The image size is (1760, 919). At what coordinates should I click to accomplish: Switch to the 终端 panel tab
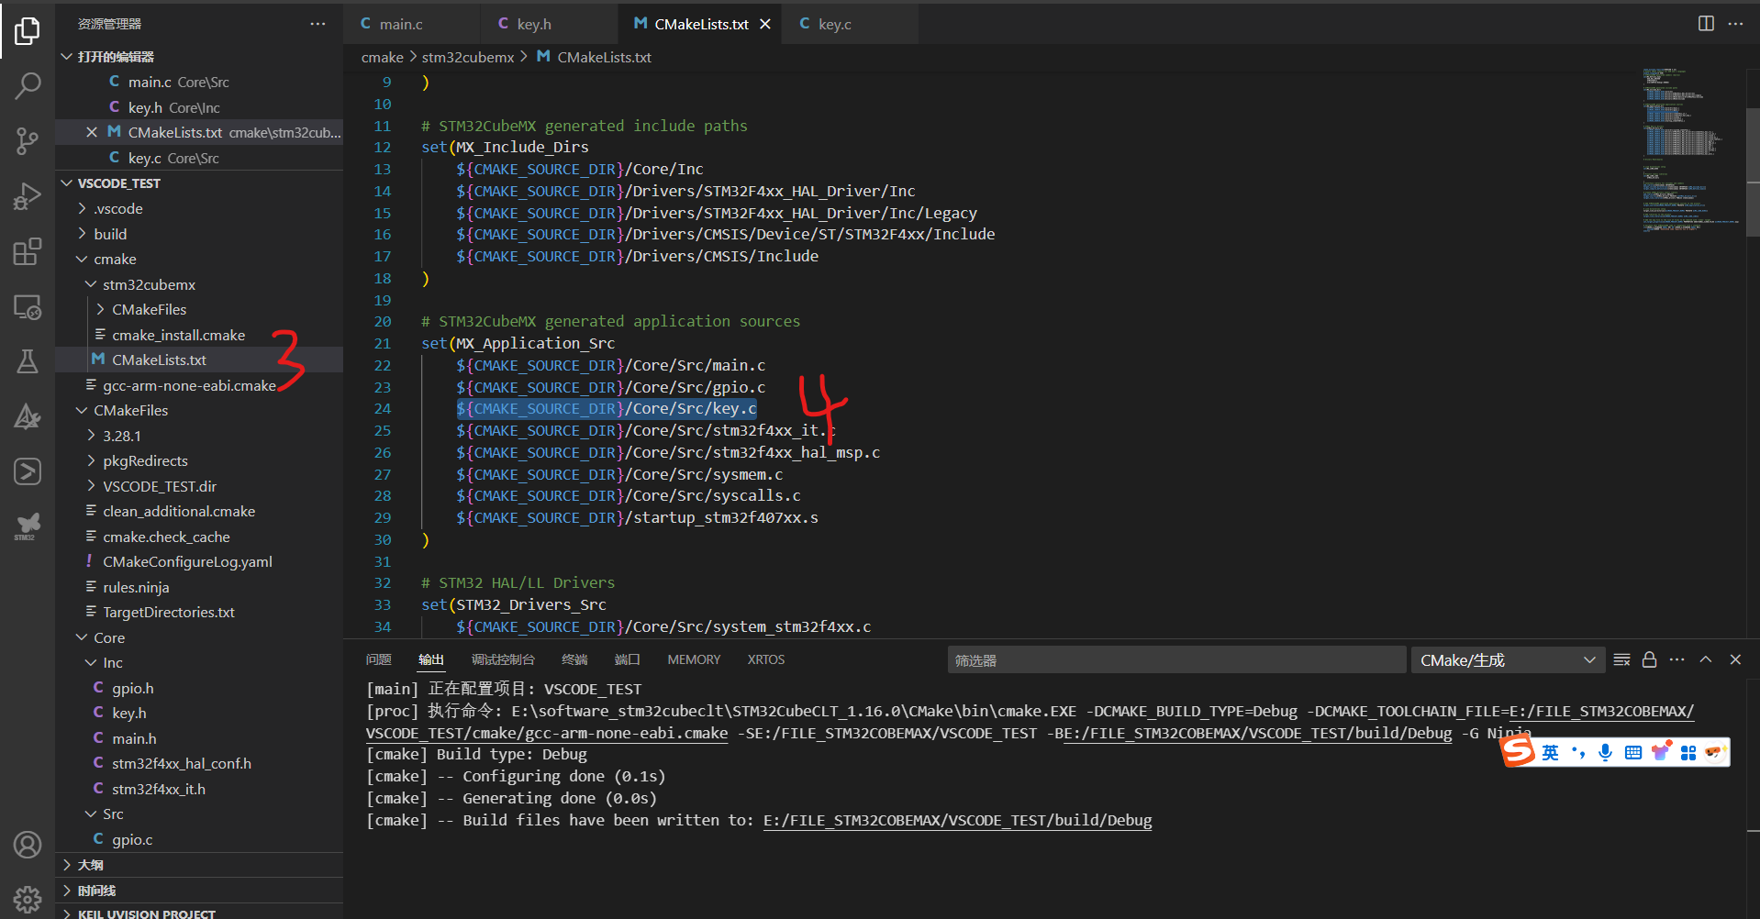click(x=574, y=659)
